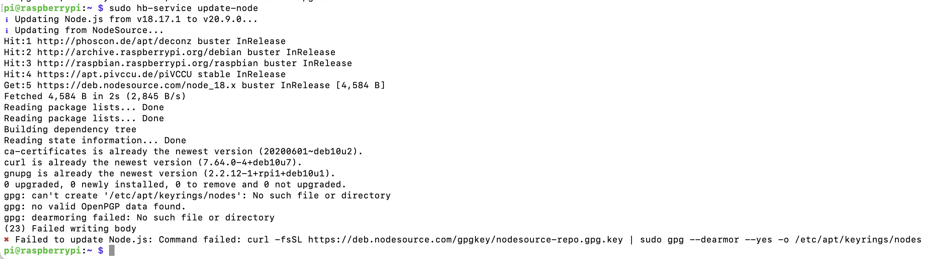Click the info icon beside "Updating Node.js"
929x259 pixels.
coord(7,20)
